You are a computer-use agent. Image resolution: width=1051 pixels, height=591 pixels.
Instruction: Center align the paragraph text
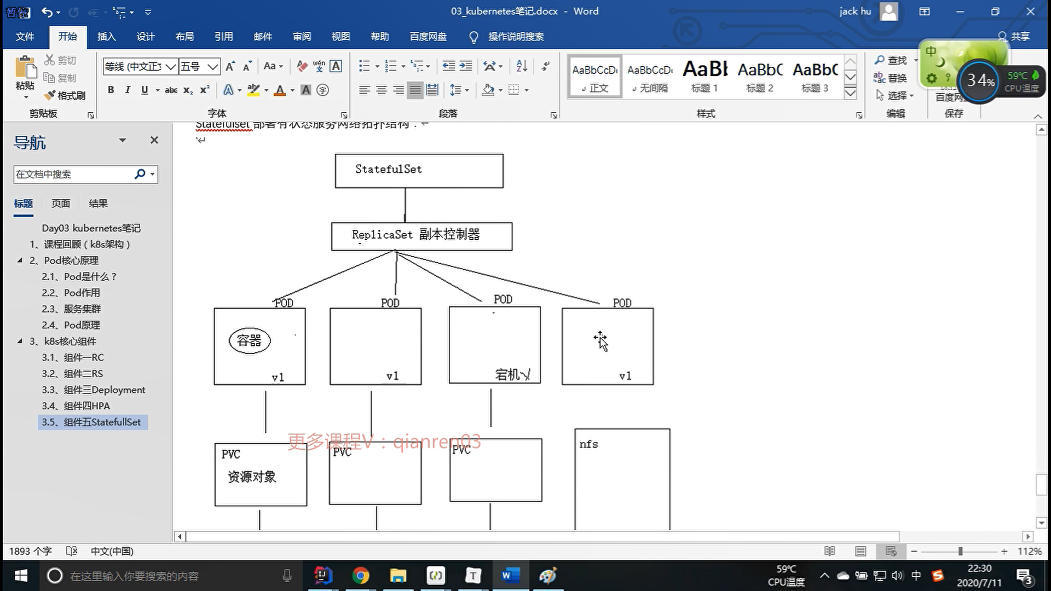coord(382,90)
